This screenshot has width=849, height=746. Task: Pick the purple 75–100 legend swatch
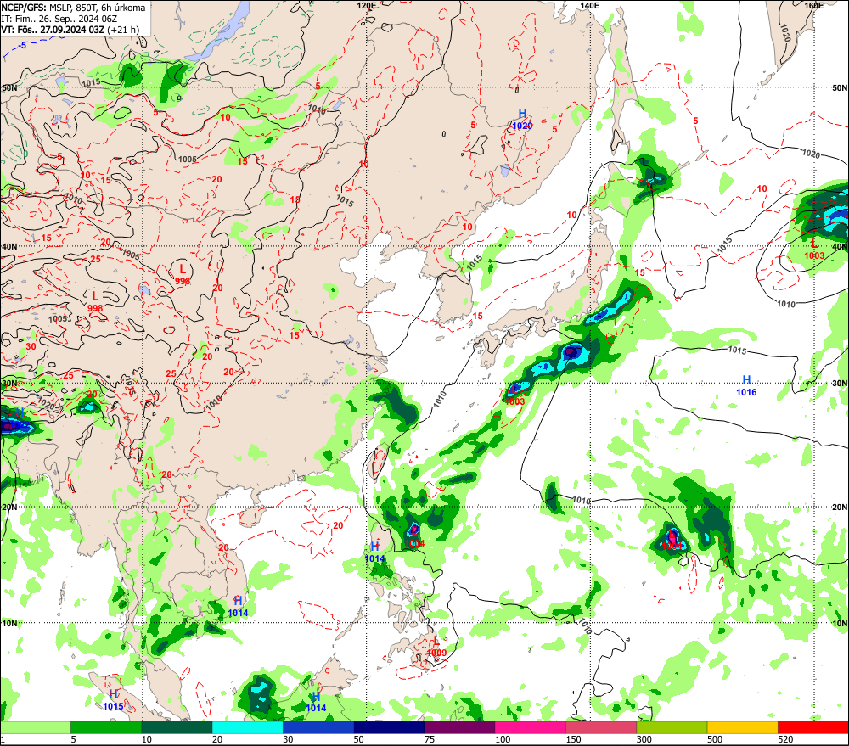click(x=459, y=727)
